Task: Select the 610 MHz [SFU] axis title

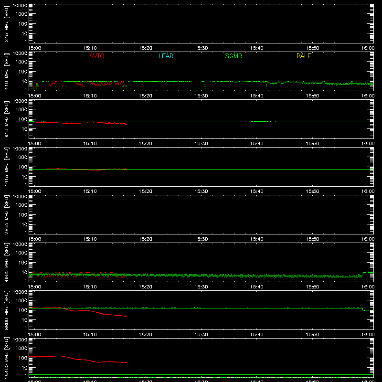Action: [x=6, y=119]
